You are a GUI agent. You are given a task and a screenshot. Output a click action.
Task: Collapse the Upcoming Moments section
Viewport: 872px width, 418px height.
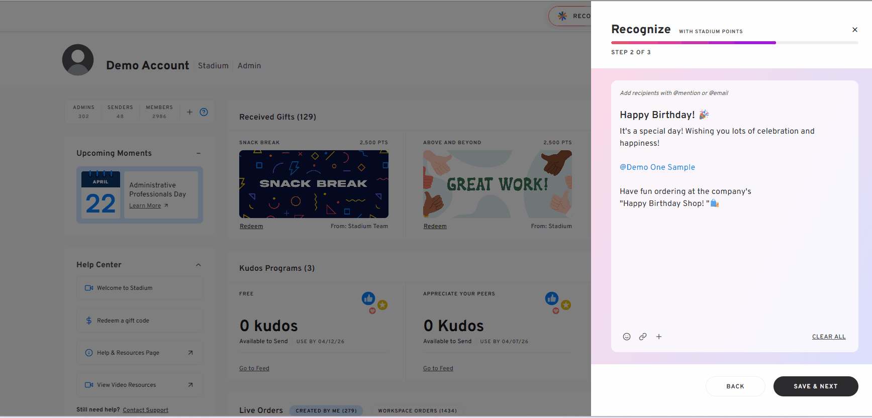pos(199,153)
